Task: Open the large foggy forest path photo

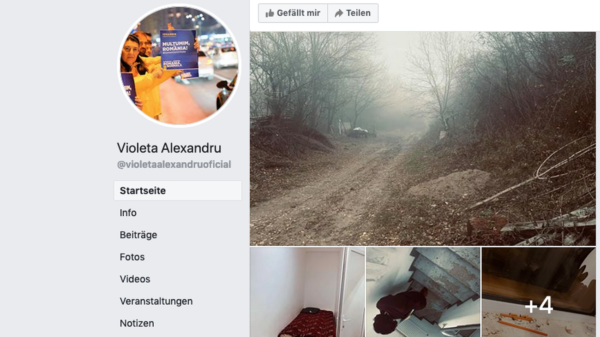Action: click(423, 138)
